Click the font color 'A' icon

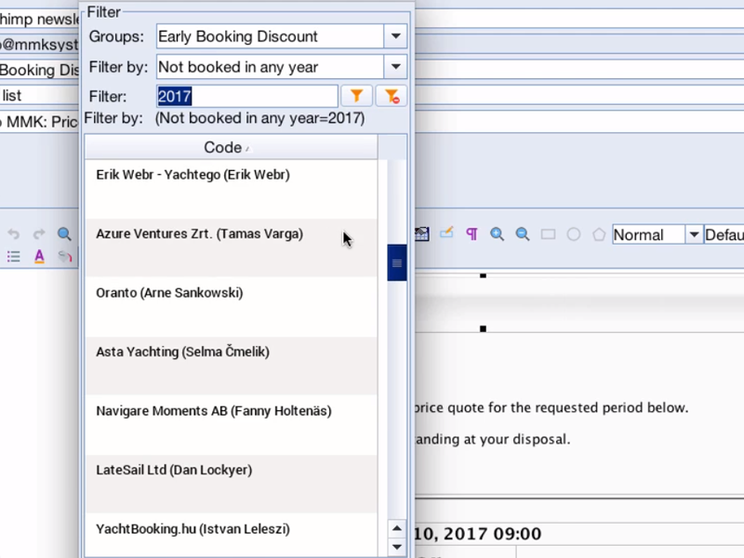tap(39, 257)
